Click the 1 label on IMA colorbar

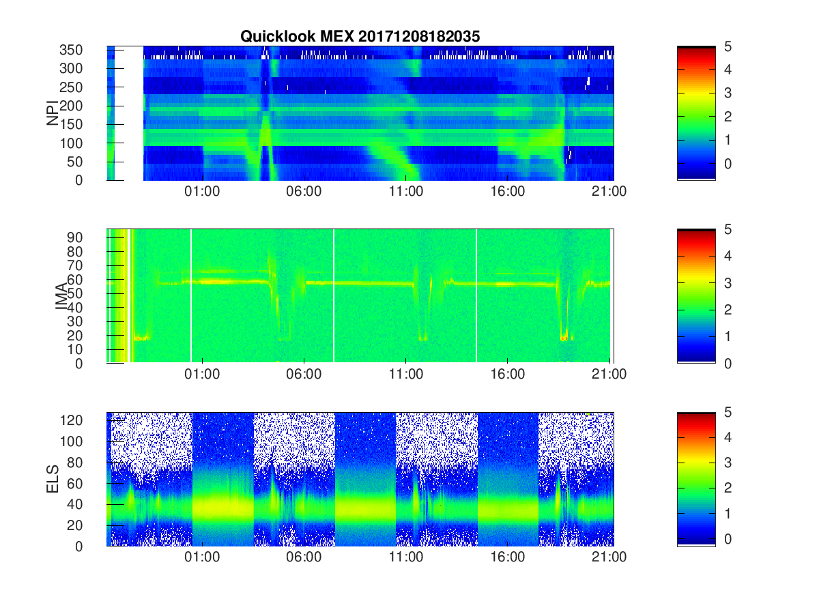(x=728, y=337)
